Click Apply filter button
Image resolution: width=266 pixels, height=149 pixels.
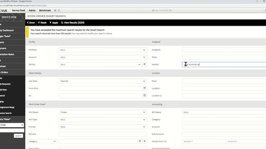(54, 23)
